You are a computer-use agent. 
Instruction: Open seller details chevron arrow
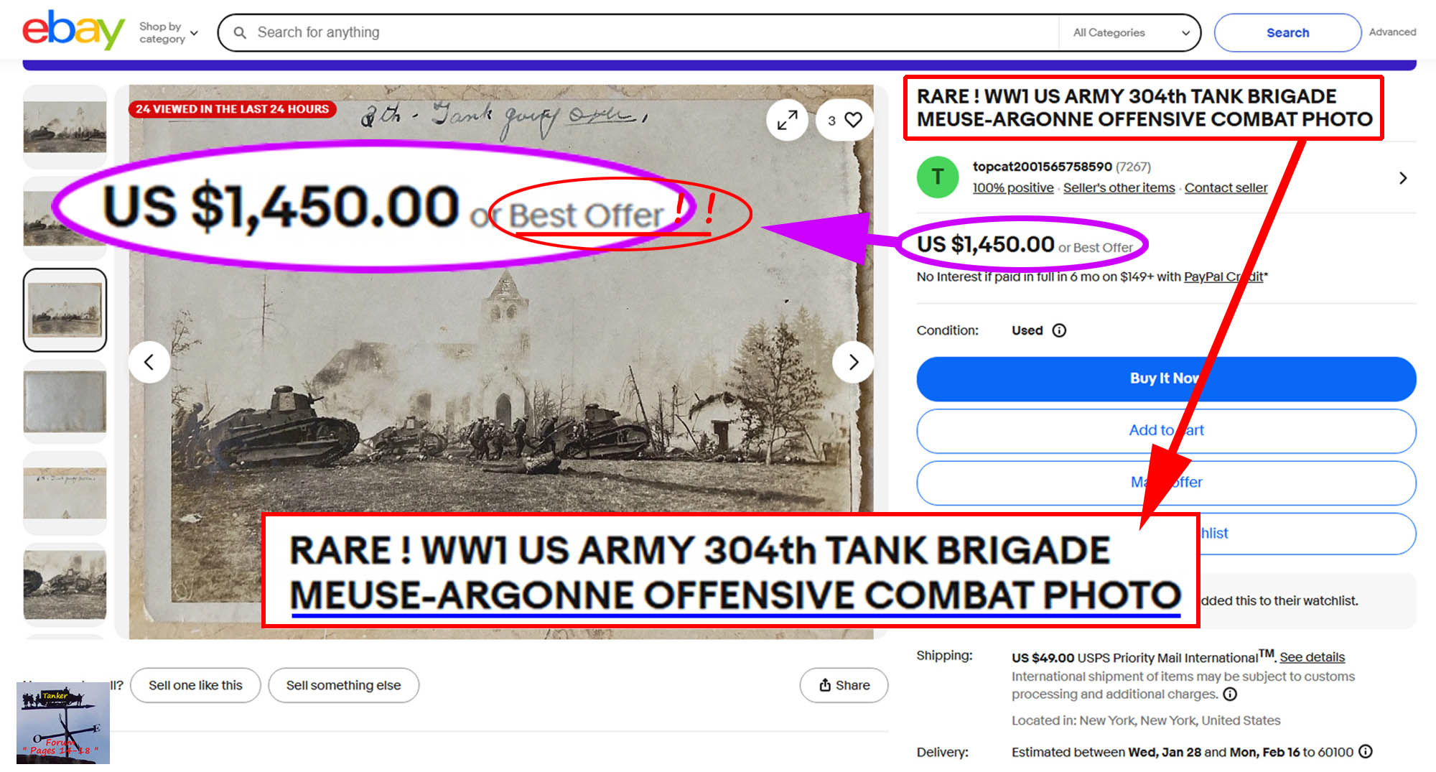tap(1403, 177)
